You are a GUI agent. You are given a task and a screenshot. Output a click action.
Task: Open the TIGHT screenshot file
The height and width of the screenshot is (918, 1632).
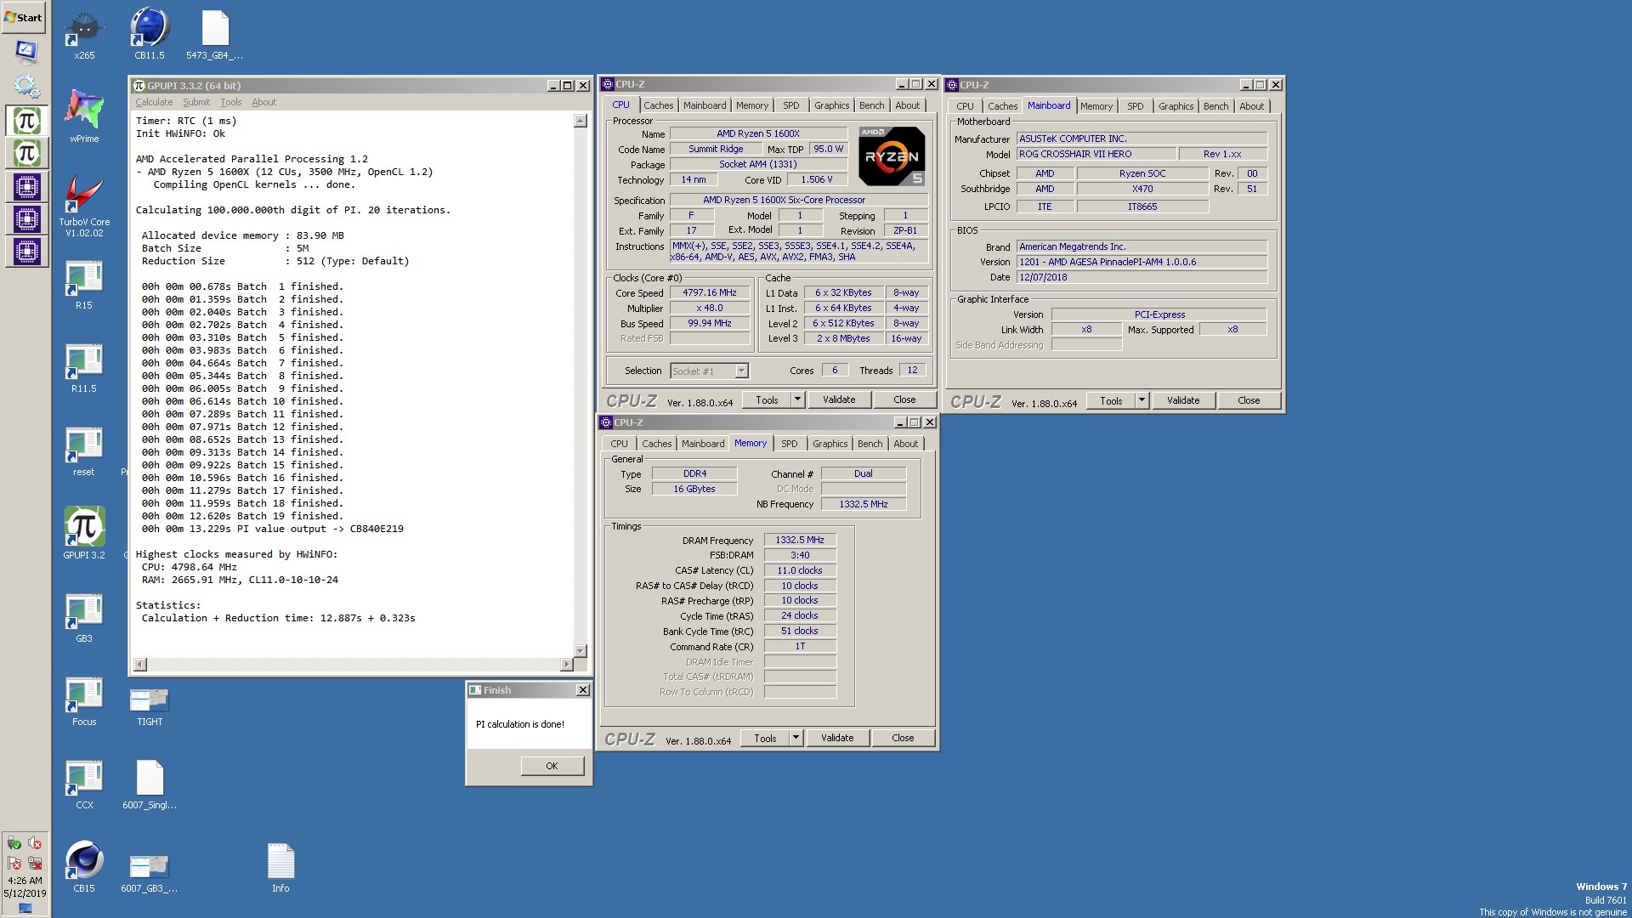click(150, 705)
